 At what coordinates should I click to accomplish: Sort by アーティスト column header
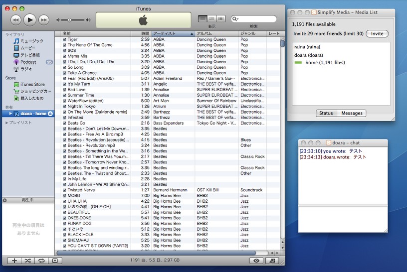pyautogui.click(x=173, y=33)
